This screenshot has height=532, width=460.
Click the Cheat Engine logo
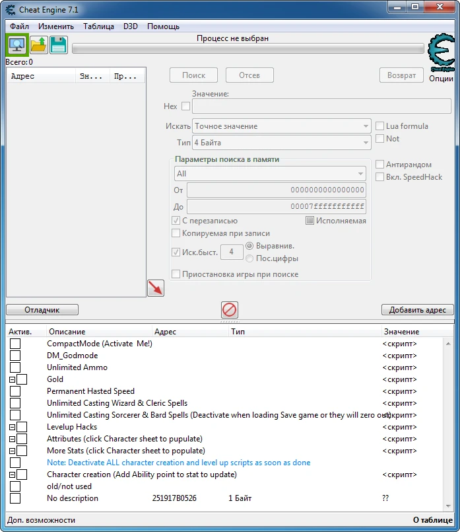coord(442,52)
